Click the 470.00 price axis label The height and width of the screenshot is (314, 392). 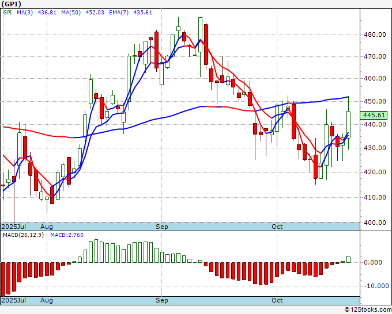[375, 56]
